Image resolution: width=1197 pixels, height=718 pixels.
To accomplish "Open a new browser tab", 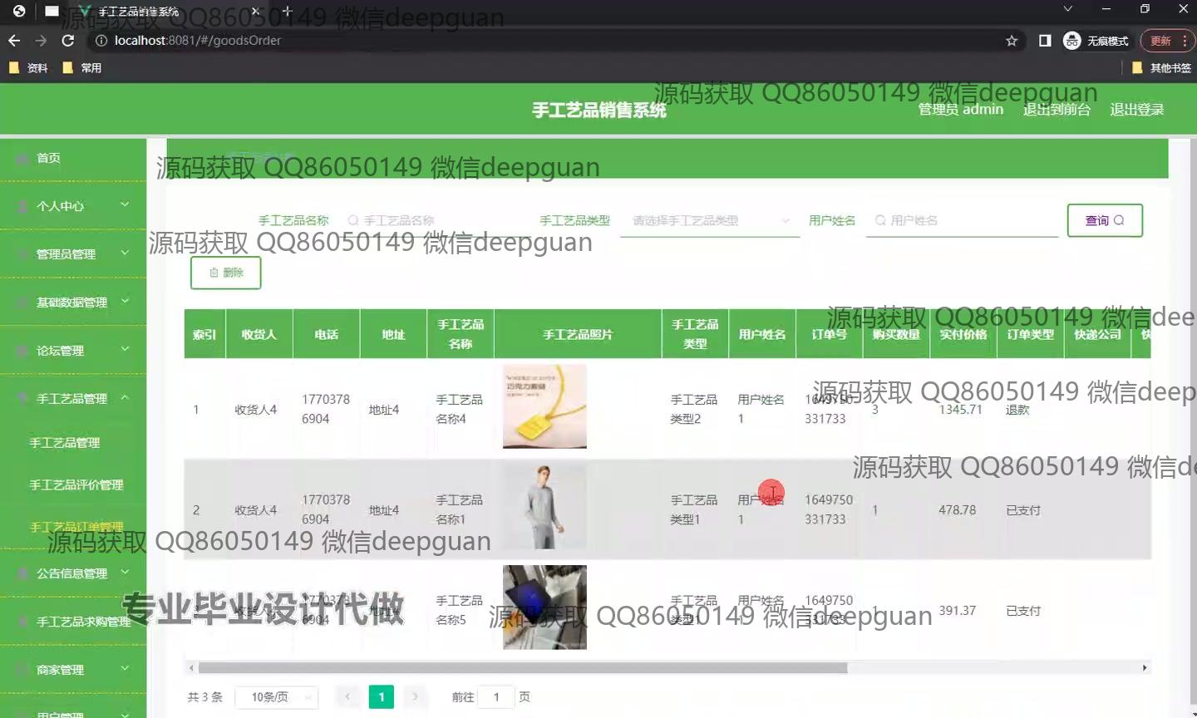I will click(288, 12).
